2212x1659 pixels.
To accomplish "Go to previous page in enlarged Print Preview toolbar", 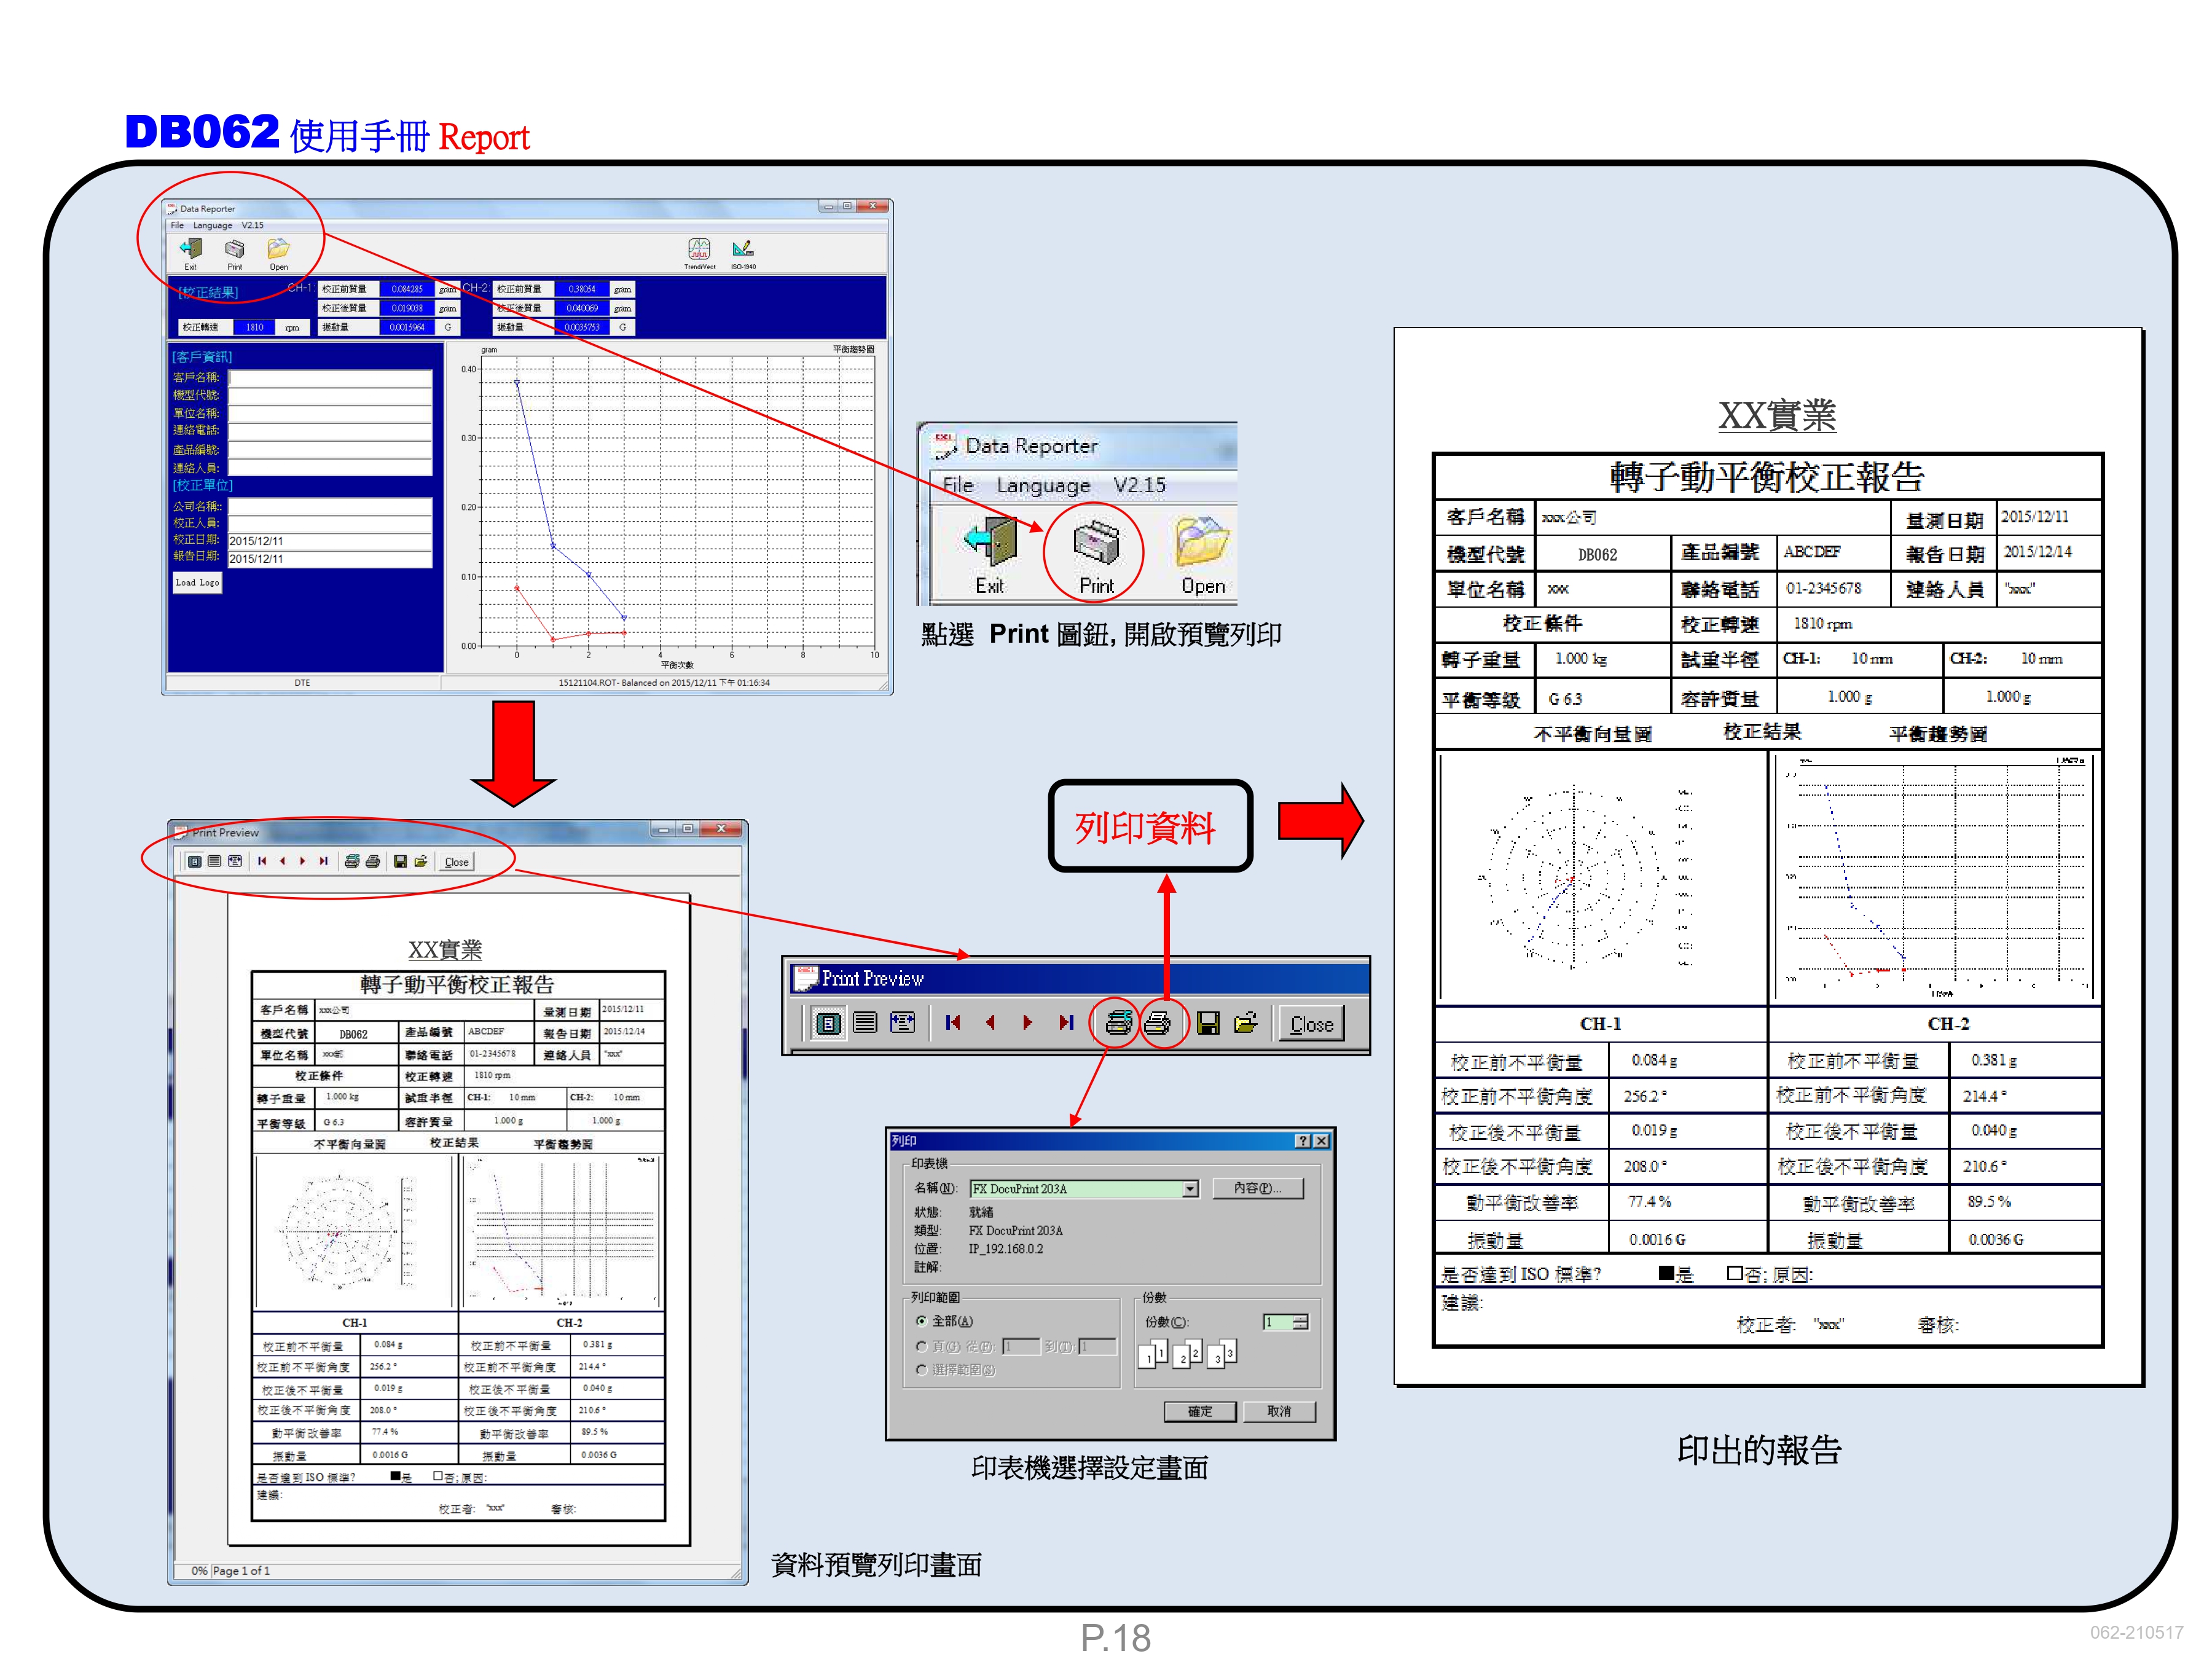I will click(990, 1023).
